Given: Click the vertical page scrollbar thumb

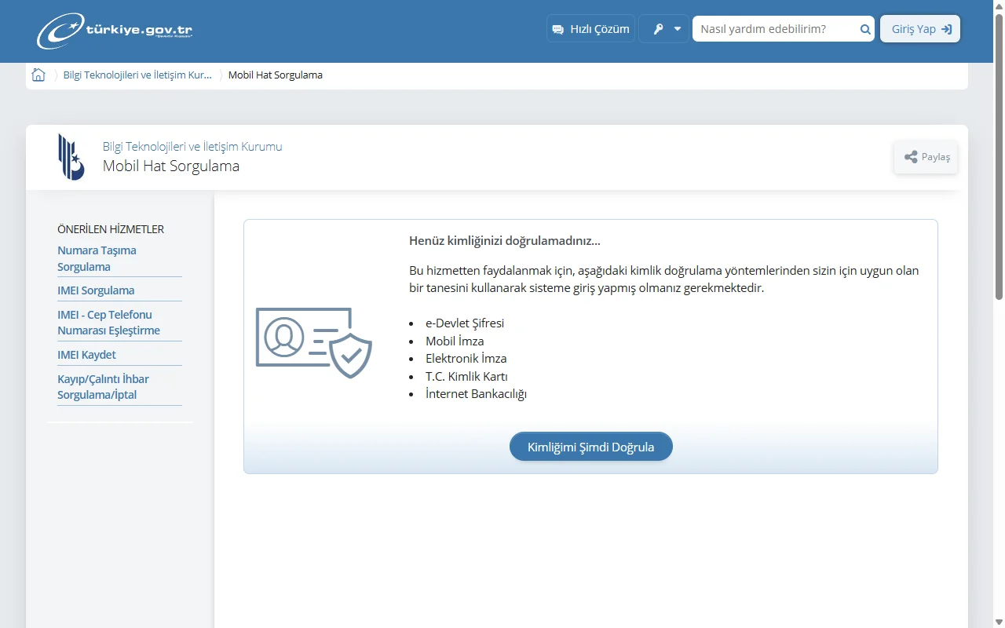Looking at the screenshot, I should (x=999, y=157).
